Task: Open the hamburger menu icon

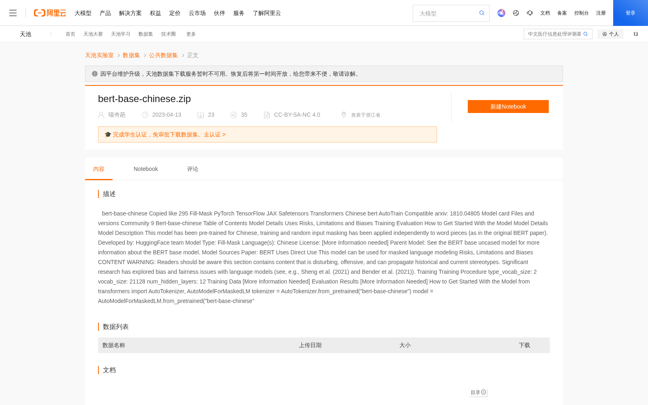Action: tap(13, 13)
